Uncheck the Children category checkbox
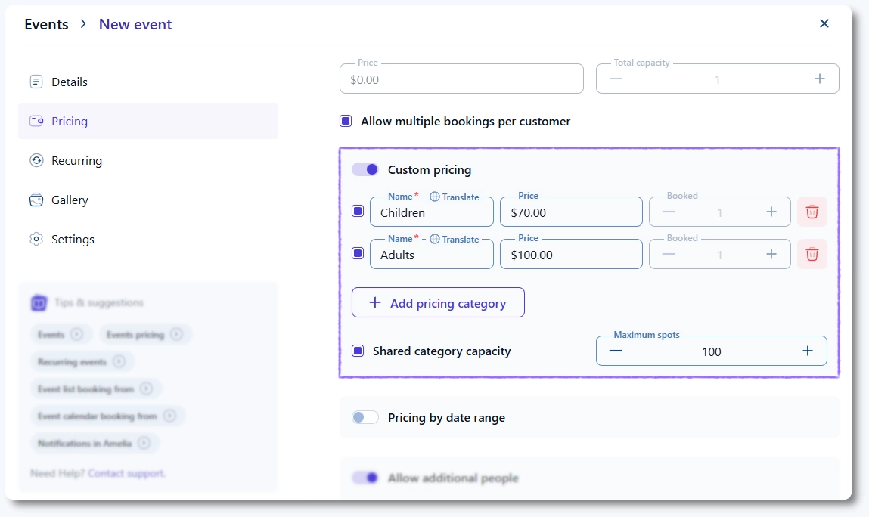869x517 pixels. [358, 212]
